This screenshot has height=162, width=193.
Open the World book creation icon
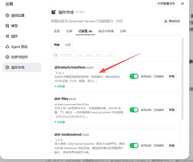7,57
